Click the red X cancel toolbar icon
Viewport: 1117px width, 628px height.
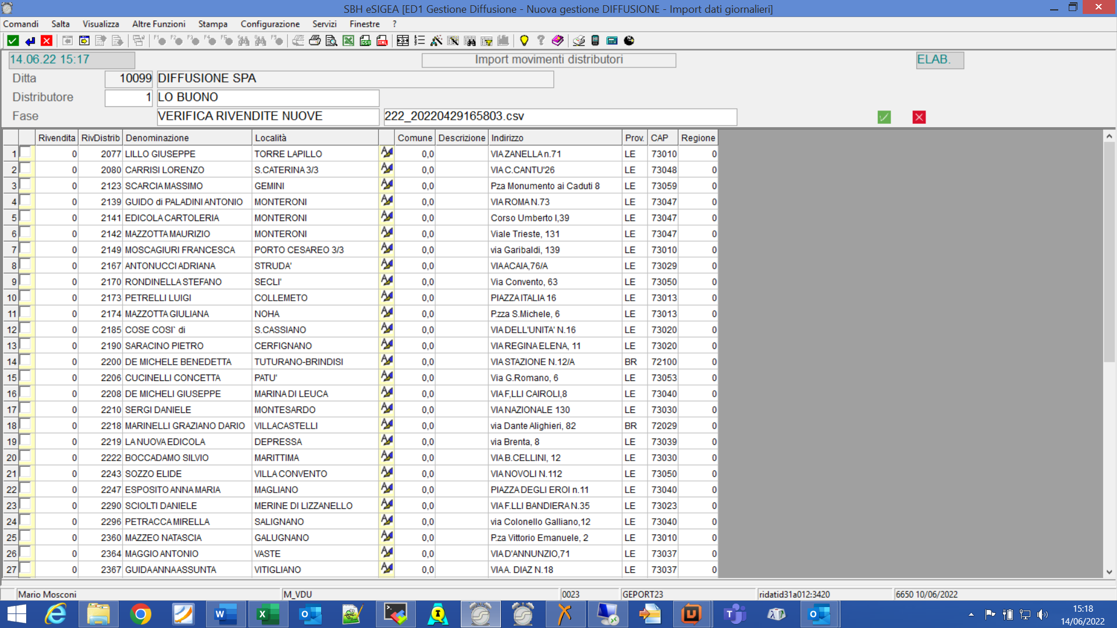point(47,41)
